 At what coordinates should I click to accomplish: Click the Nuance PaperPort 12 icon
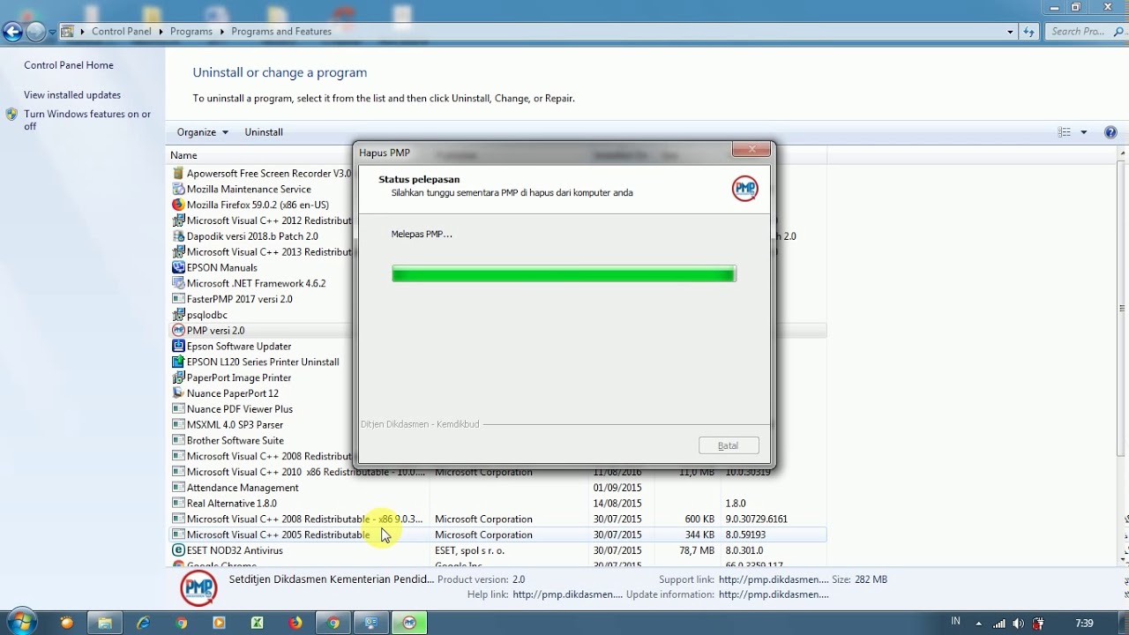point(178,393)
